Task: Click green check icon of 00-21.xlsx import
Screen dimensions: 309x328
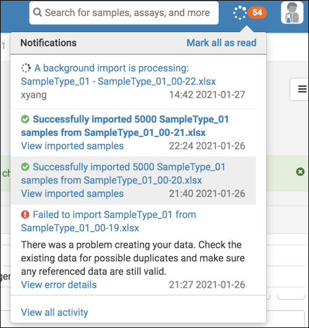Action: [x=25, y=119]
